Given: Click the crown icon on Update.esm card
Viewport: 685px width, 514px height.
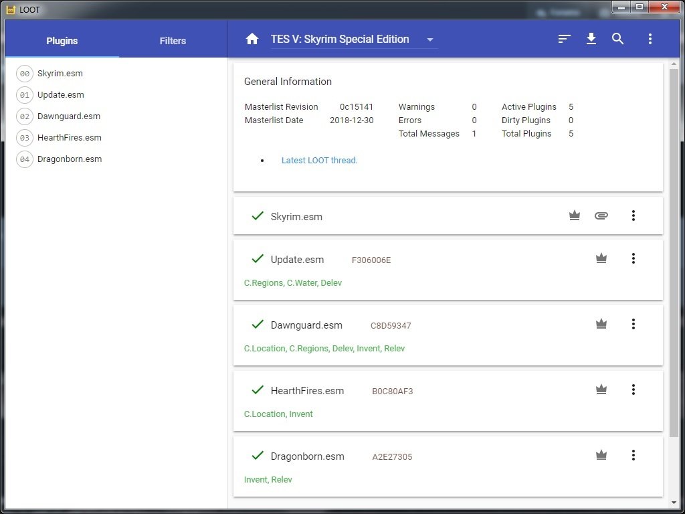Looking at the screenshot, I should tap(601, 258).
